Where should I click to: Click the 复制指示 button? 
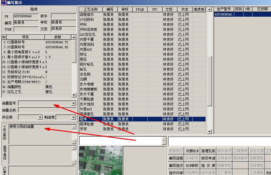[176, 151]
